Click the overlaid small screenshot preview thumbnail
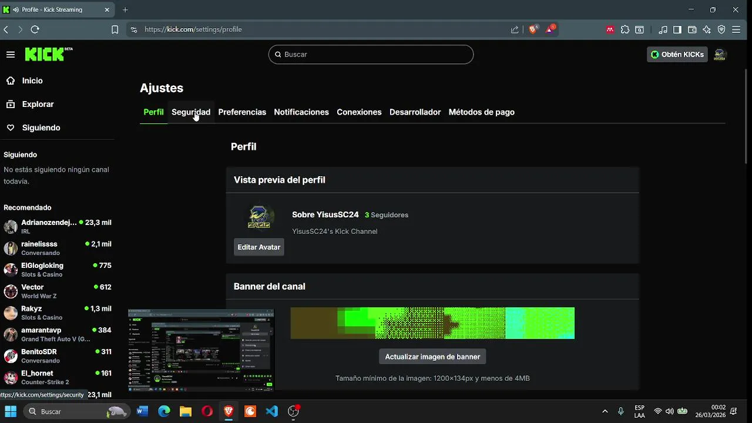The height and width of the screenshot is (423, 752). click(x=201, y=350)
